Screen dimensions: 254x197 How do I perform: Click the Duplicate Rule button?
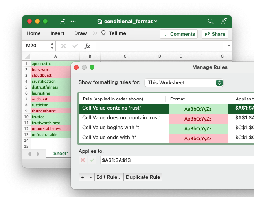[x=143, y=177]
